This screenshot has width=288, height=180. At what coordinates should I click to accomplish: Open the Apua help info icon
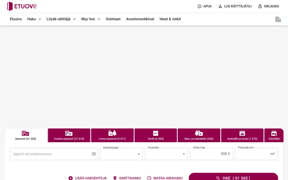pos(199,6)
